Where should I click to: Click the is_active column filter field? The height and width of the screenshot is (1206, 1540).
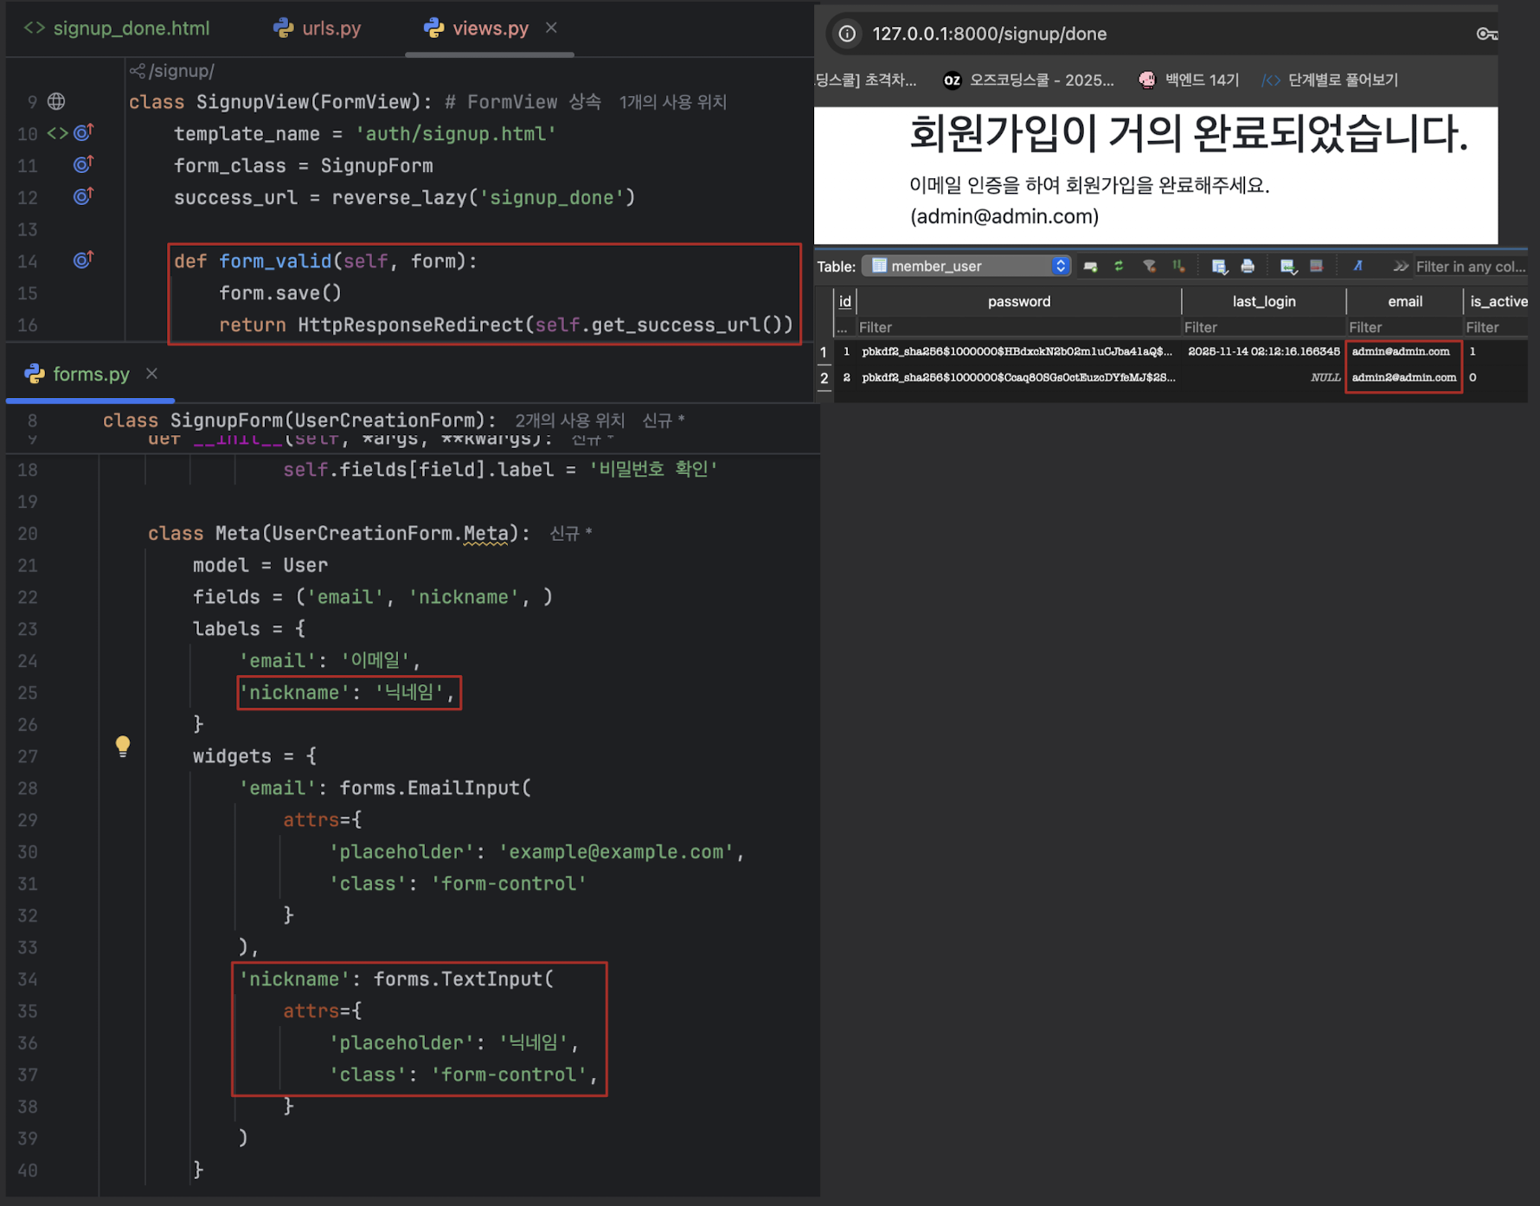[1495, 327]
